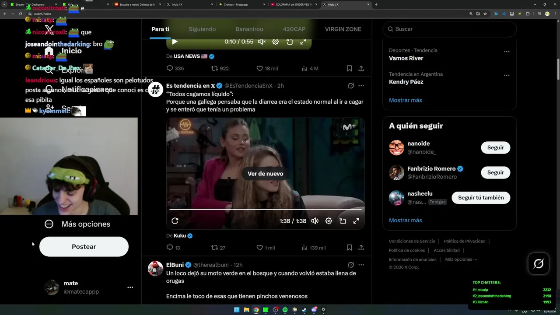Viewport: 560px width, 315px height.
Task: Open playback settings on 1:38 video
Action: [x=329, y=221]
